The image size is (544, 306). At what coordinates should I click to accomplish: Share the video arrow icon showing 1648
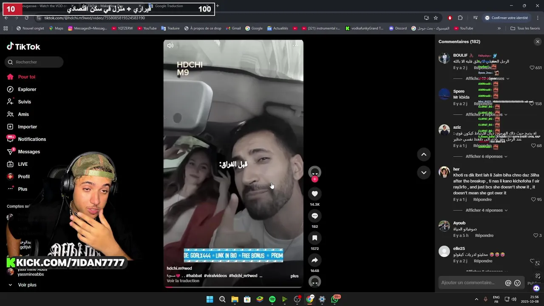[x=314, y=260]
